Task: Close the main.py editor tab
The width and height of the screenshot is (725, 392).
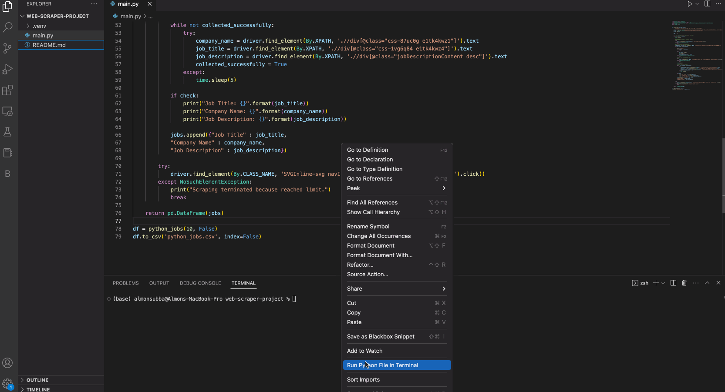Action: click(x=150, y=4)
